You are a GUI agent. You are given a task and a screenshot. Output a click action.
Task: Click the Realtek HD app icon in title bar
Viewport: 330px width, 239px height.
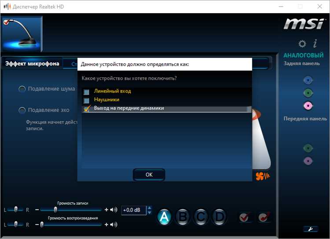pyautogui.click(x=7, y=7)
